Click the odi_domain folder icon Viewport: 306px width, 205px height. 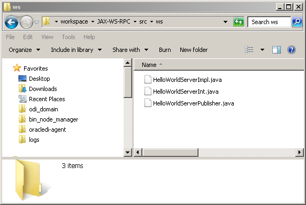point(22,109)
